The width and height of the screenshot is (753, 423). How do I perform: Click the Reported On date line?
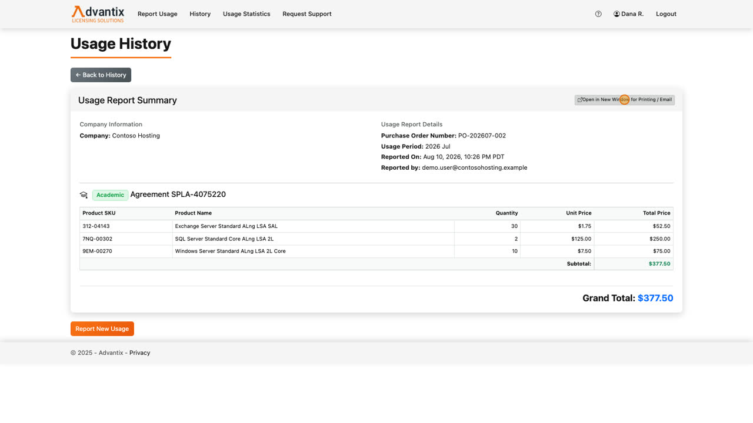click(x=442, y=157)
